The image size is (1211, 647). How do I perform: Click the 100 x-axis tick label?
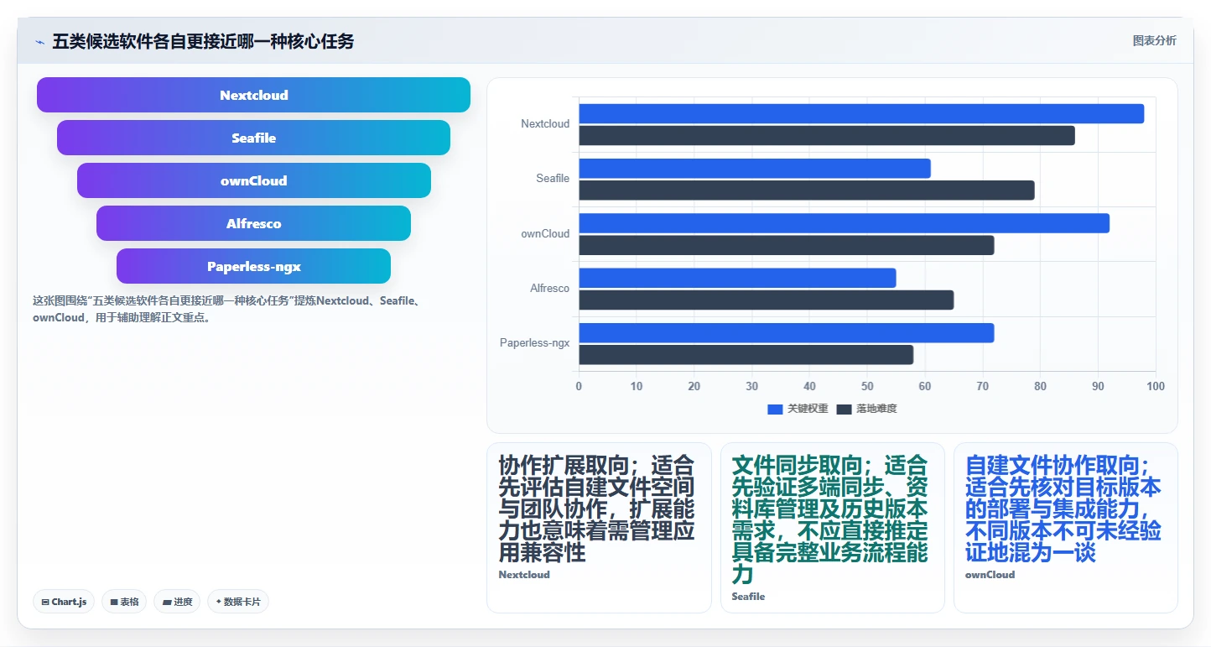click(x=1156, y=386)
